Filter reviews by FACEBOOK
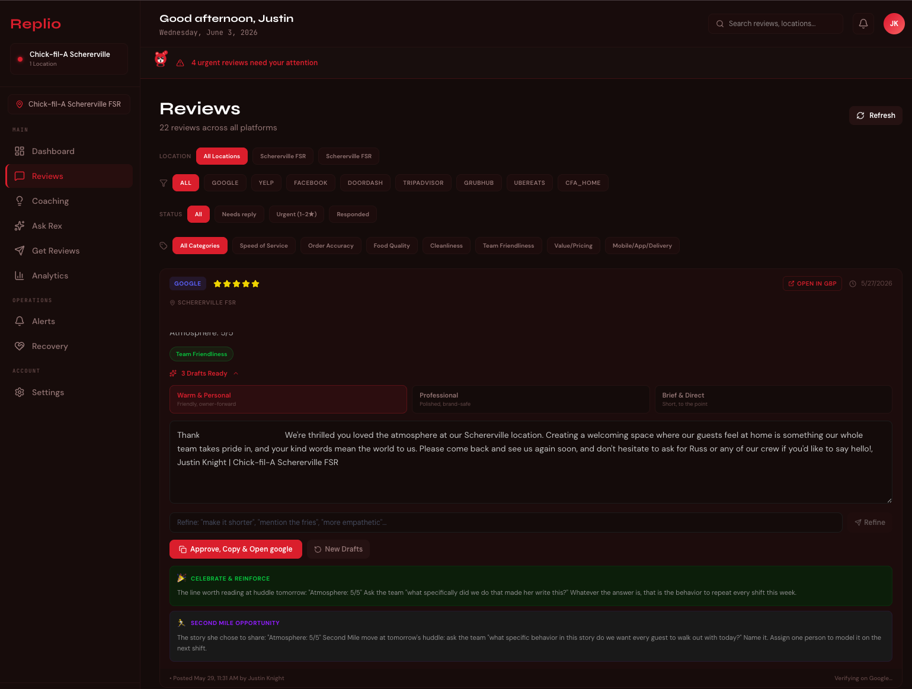Viewport: 912px width, 689px height. click(x=311, y=183)
